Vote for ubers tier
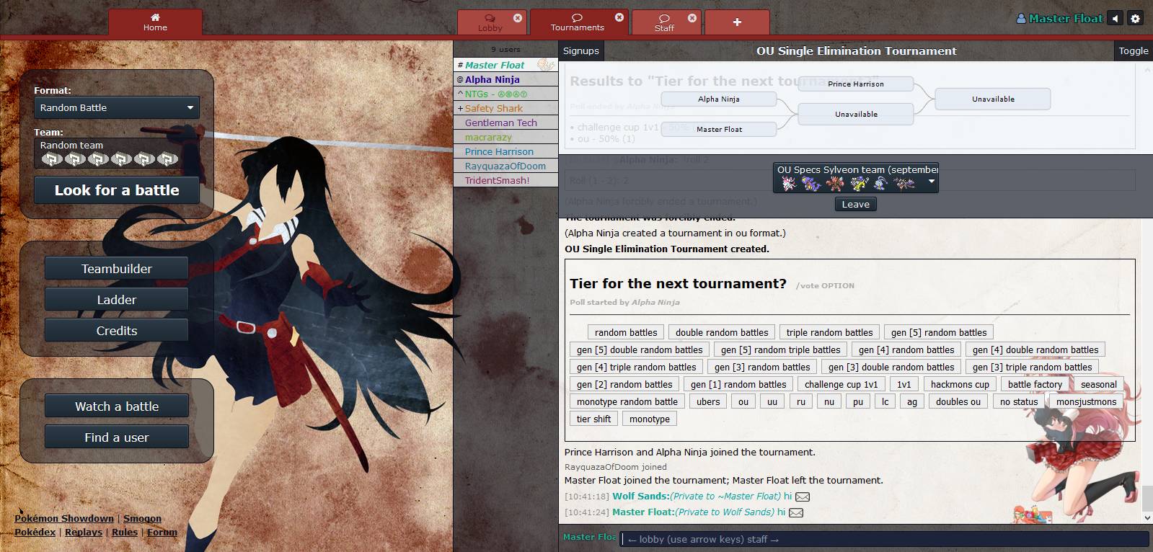The height and width of the screenshot is (552, 1153). [708, 401]
